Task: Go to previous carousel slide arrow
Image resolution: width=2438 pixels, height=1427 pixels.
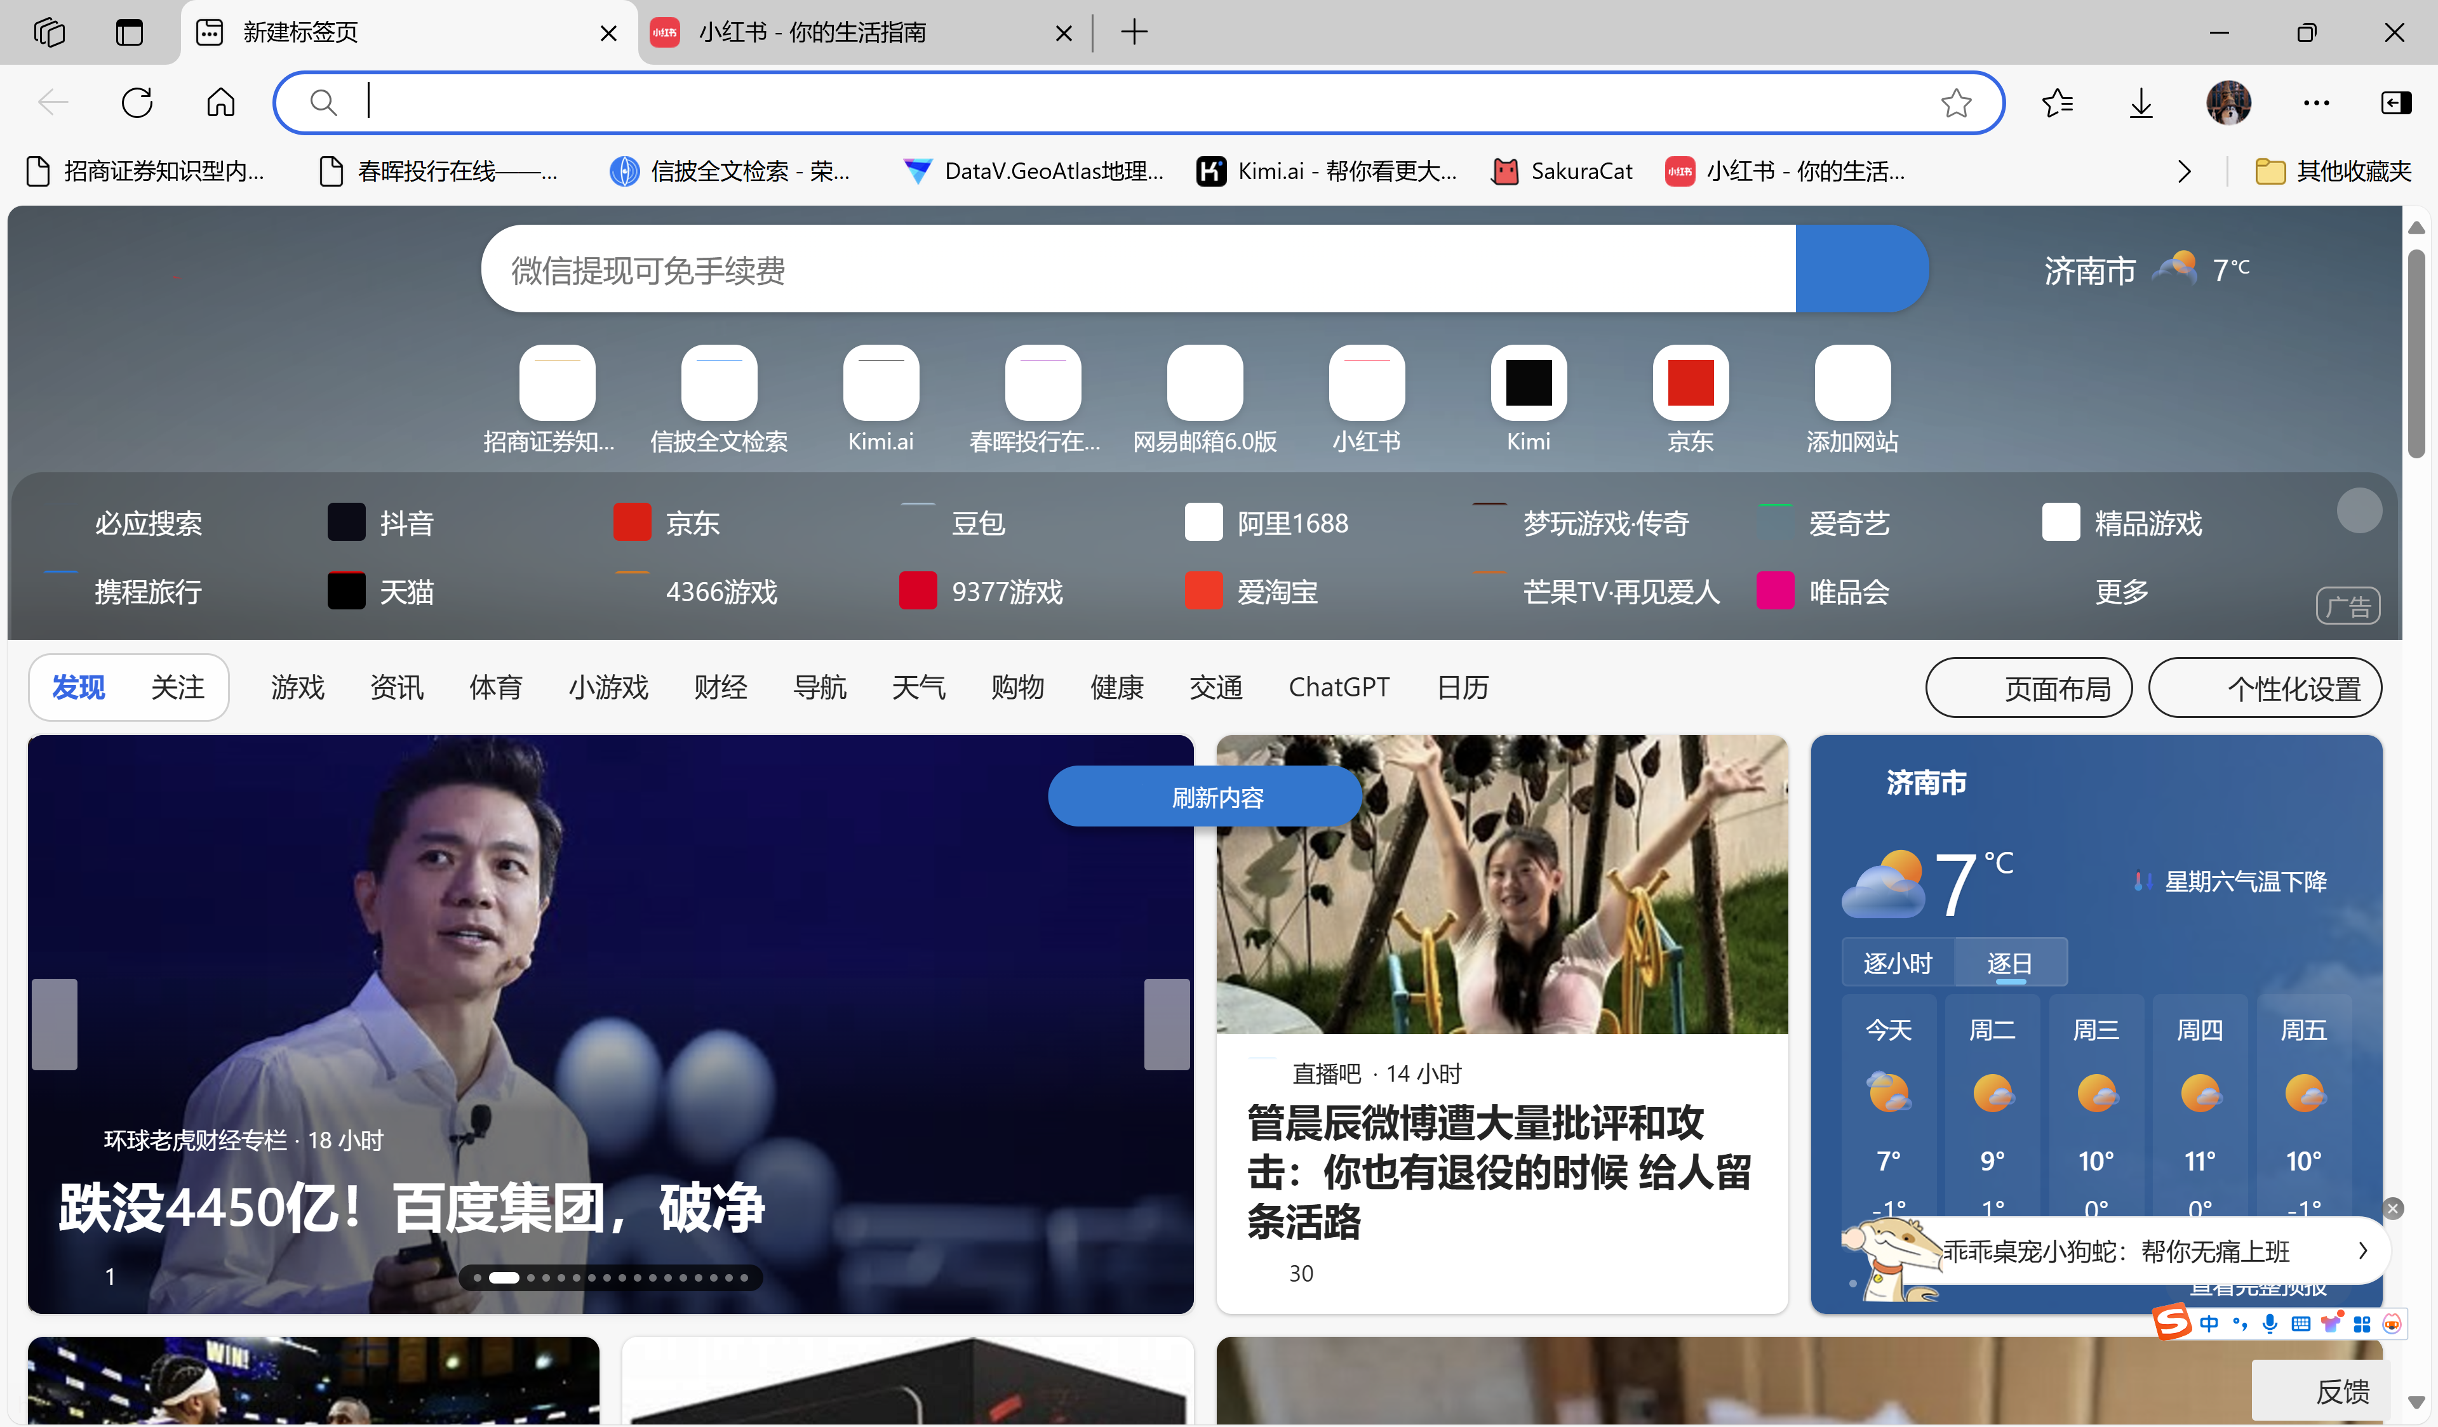Action: coord(54,1024)
